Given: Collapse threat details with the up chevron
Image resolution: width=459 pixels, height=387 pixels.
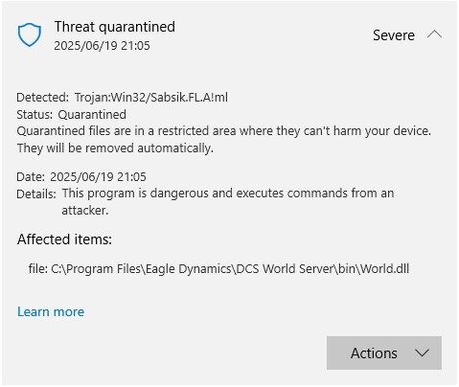Looking at the screenshot, I should [x=434, y=34].
